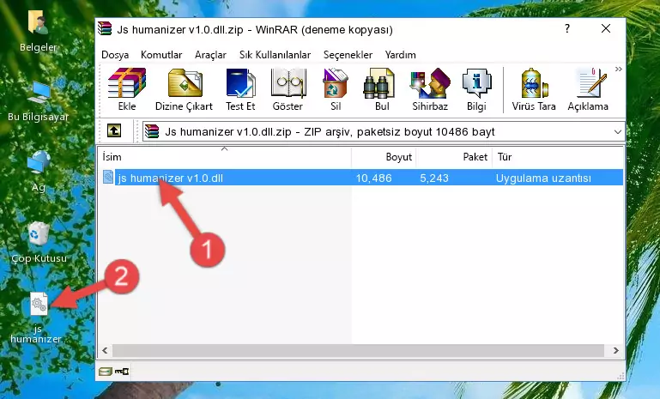This screenshot has width=660, height=399.
Task: Open the Komutlar menu
Action: (161, 55)
